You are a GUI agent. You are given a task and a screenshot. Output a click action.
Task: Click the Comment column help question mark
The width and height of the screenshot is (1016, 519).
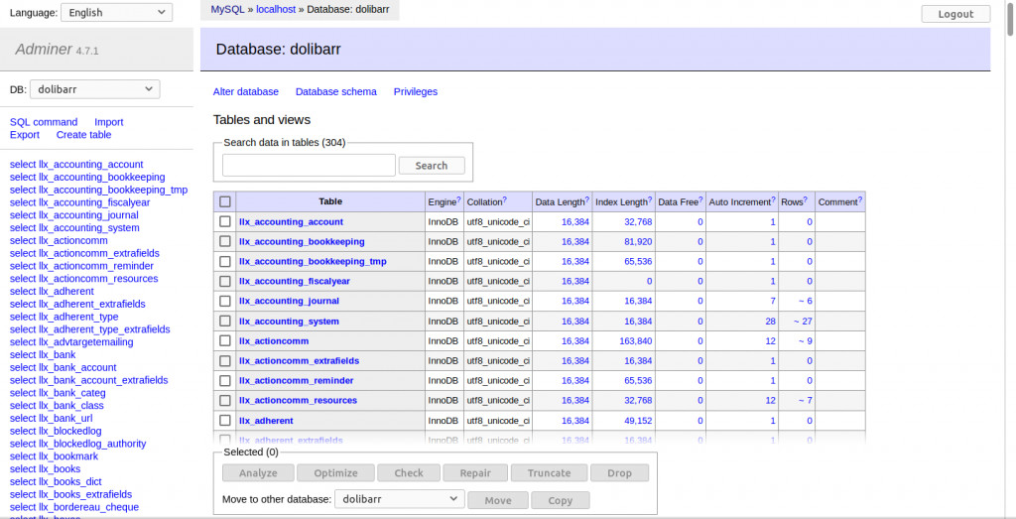coord(860,199)
